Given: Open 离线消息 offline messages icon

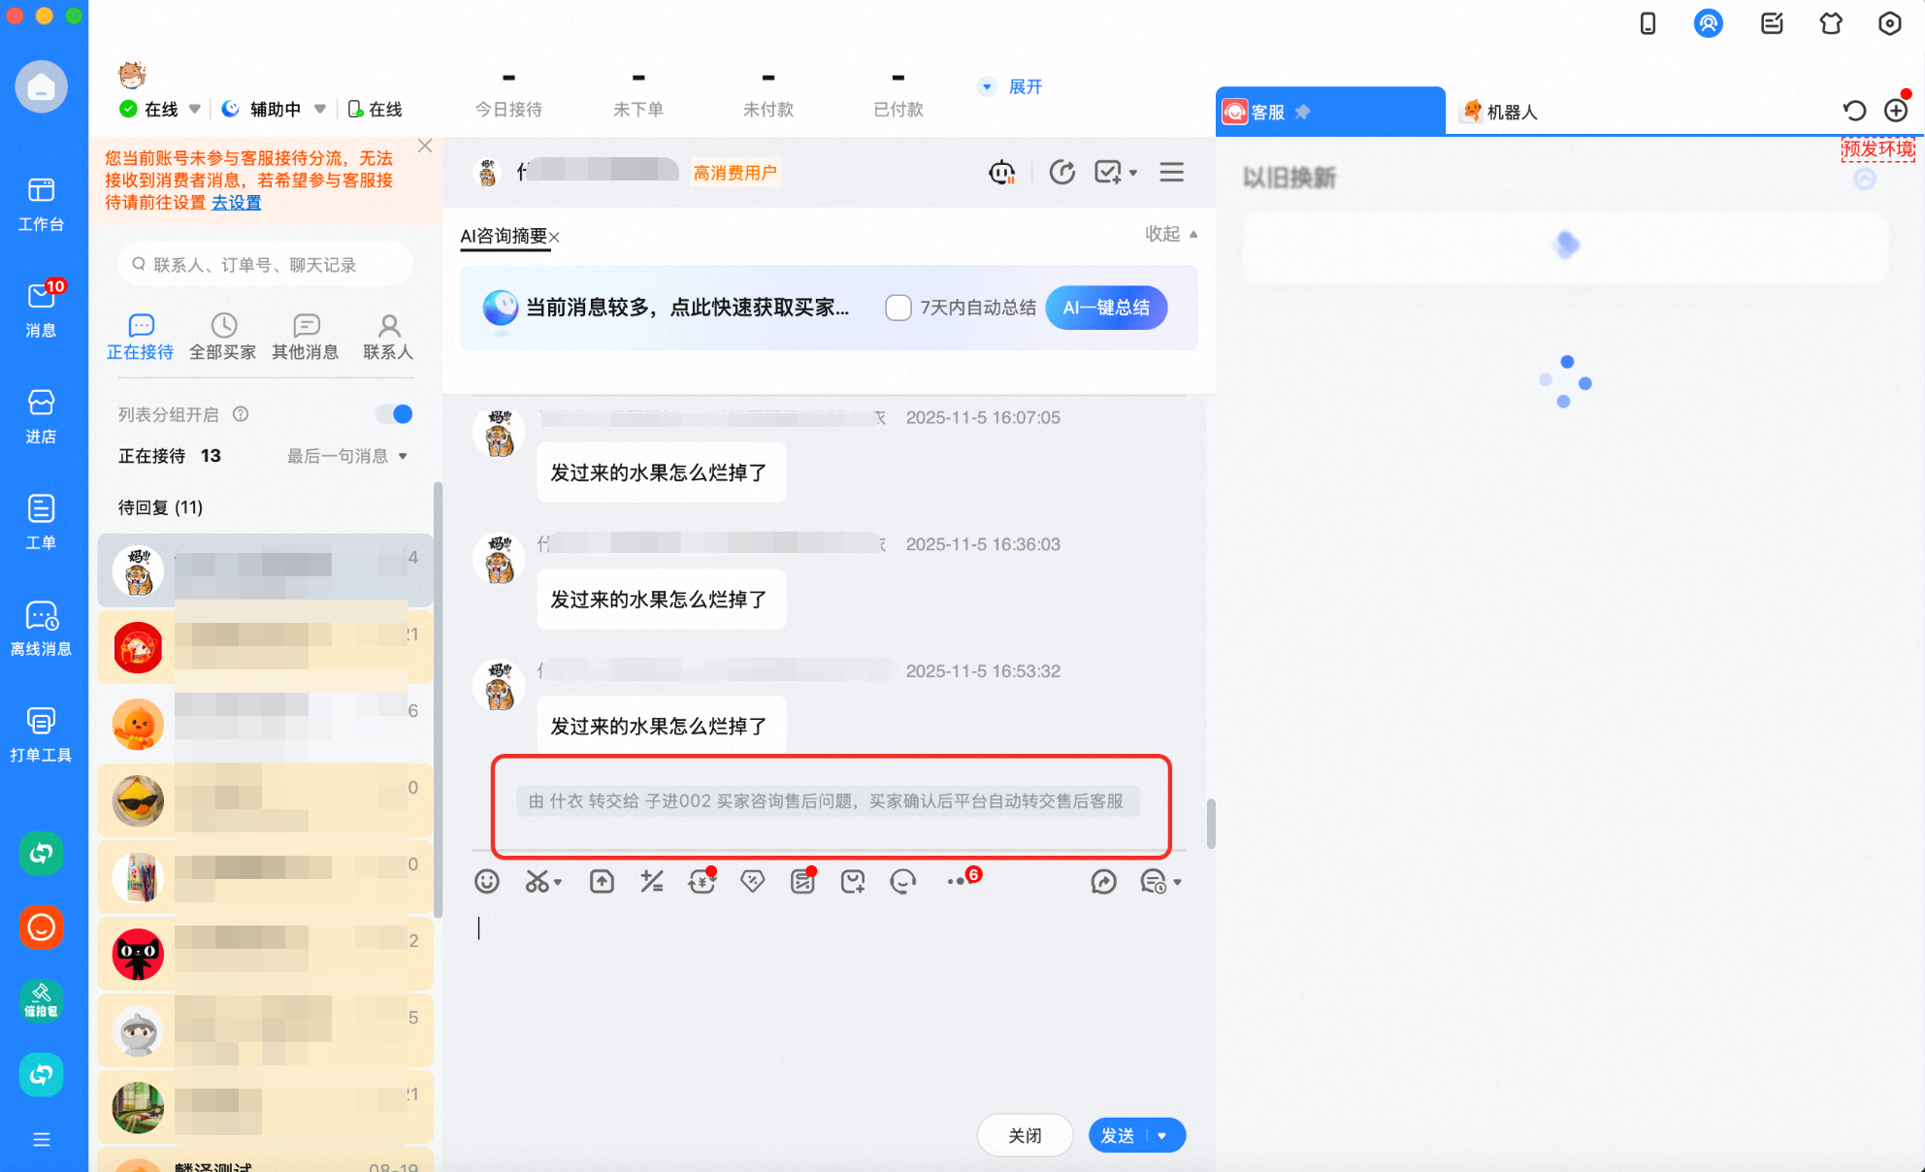Looking at the screenshot, I should tap(41, 628).
